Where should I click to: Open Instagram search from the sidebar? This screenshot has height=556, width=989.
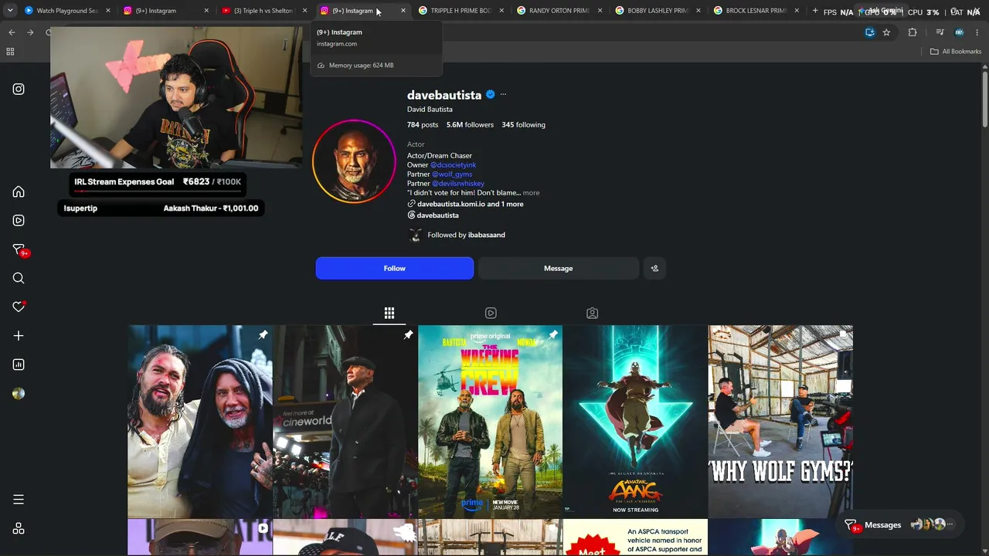coord(19,278)
